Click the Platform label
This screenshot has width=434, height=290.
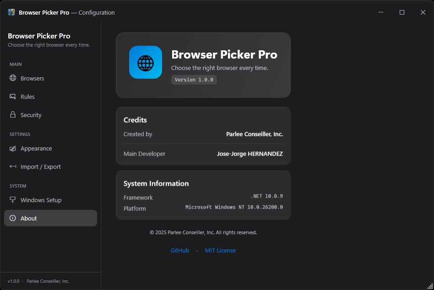135,209
